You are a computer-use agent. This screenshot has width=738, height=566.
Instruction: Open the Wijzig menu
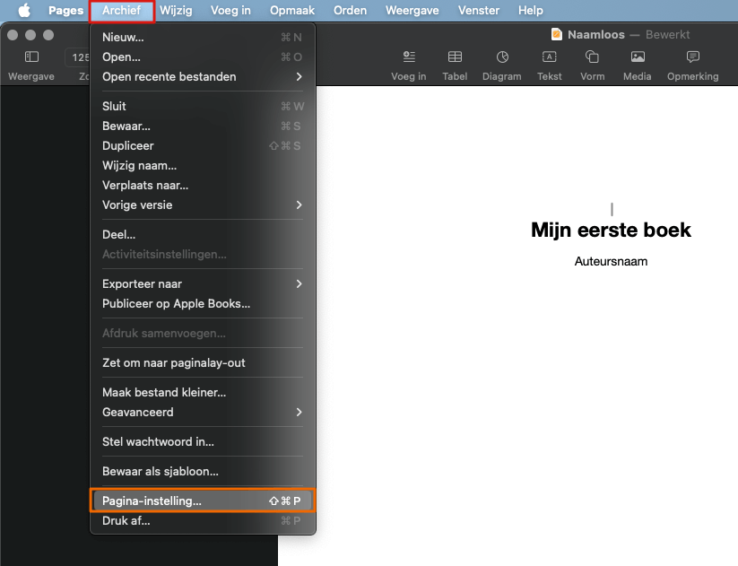[x=176, y=11]
